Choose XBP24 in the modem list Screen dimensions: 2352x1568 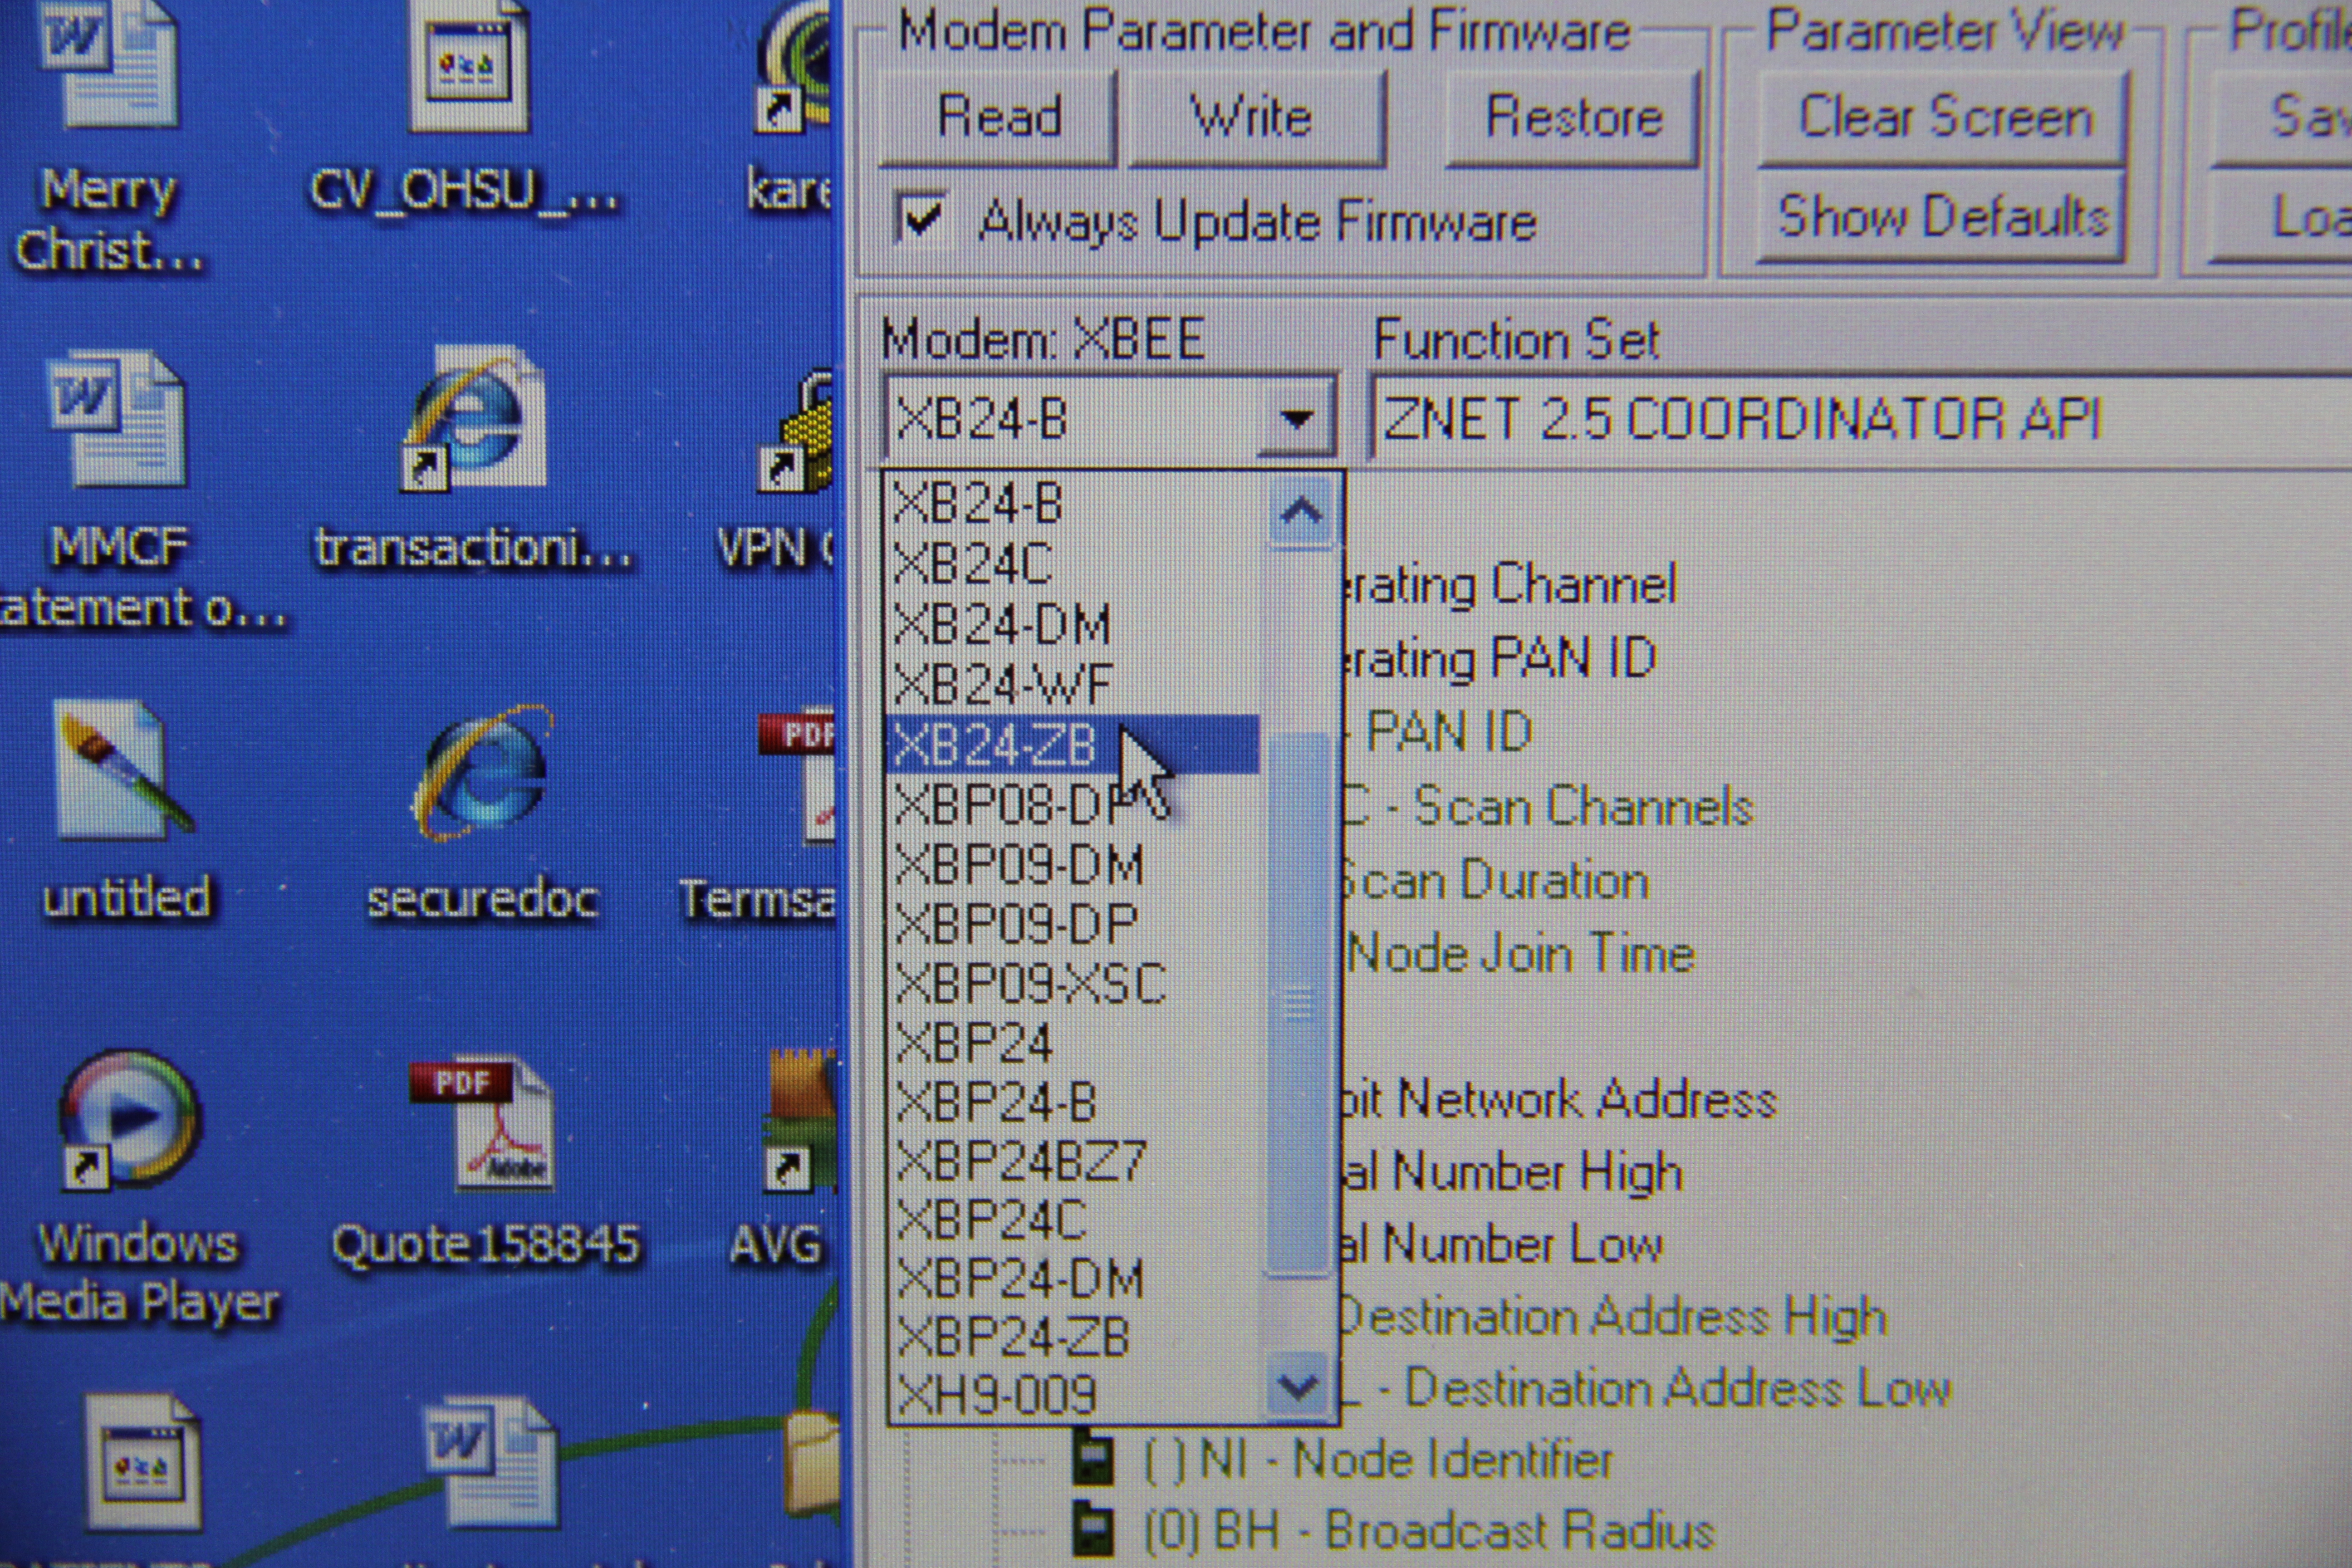[x=1074, y=1044]
